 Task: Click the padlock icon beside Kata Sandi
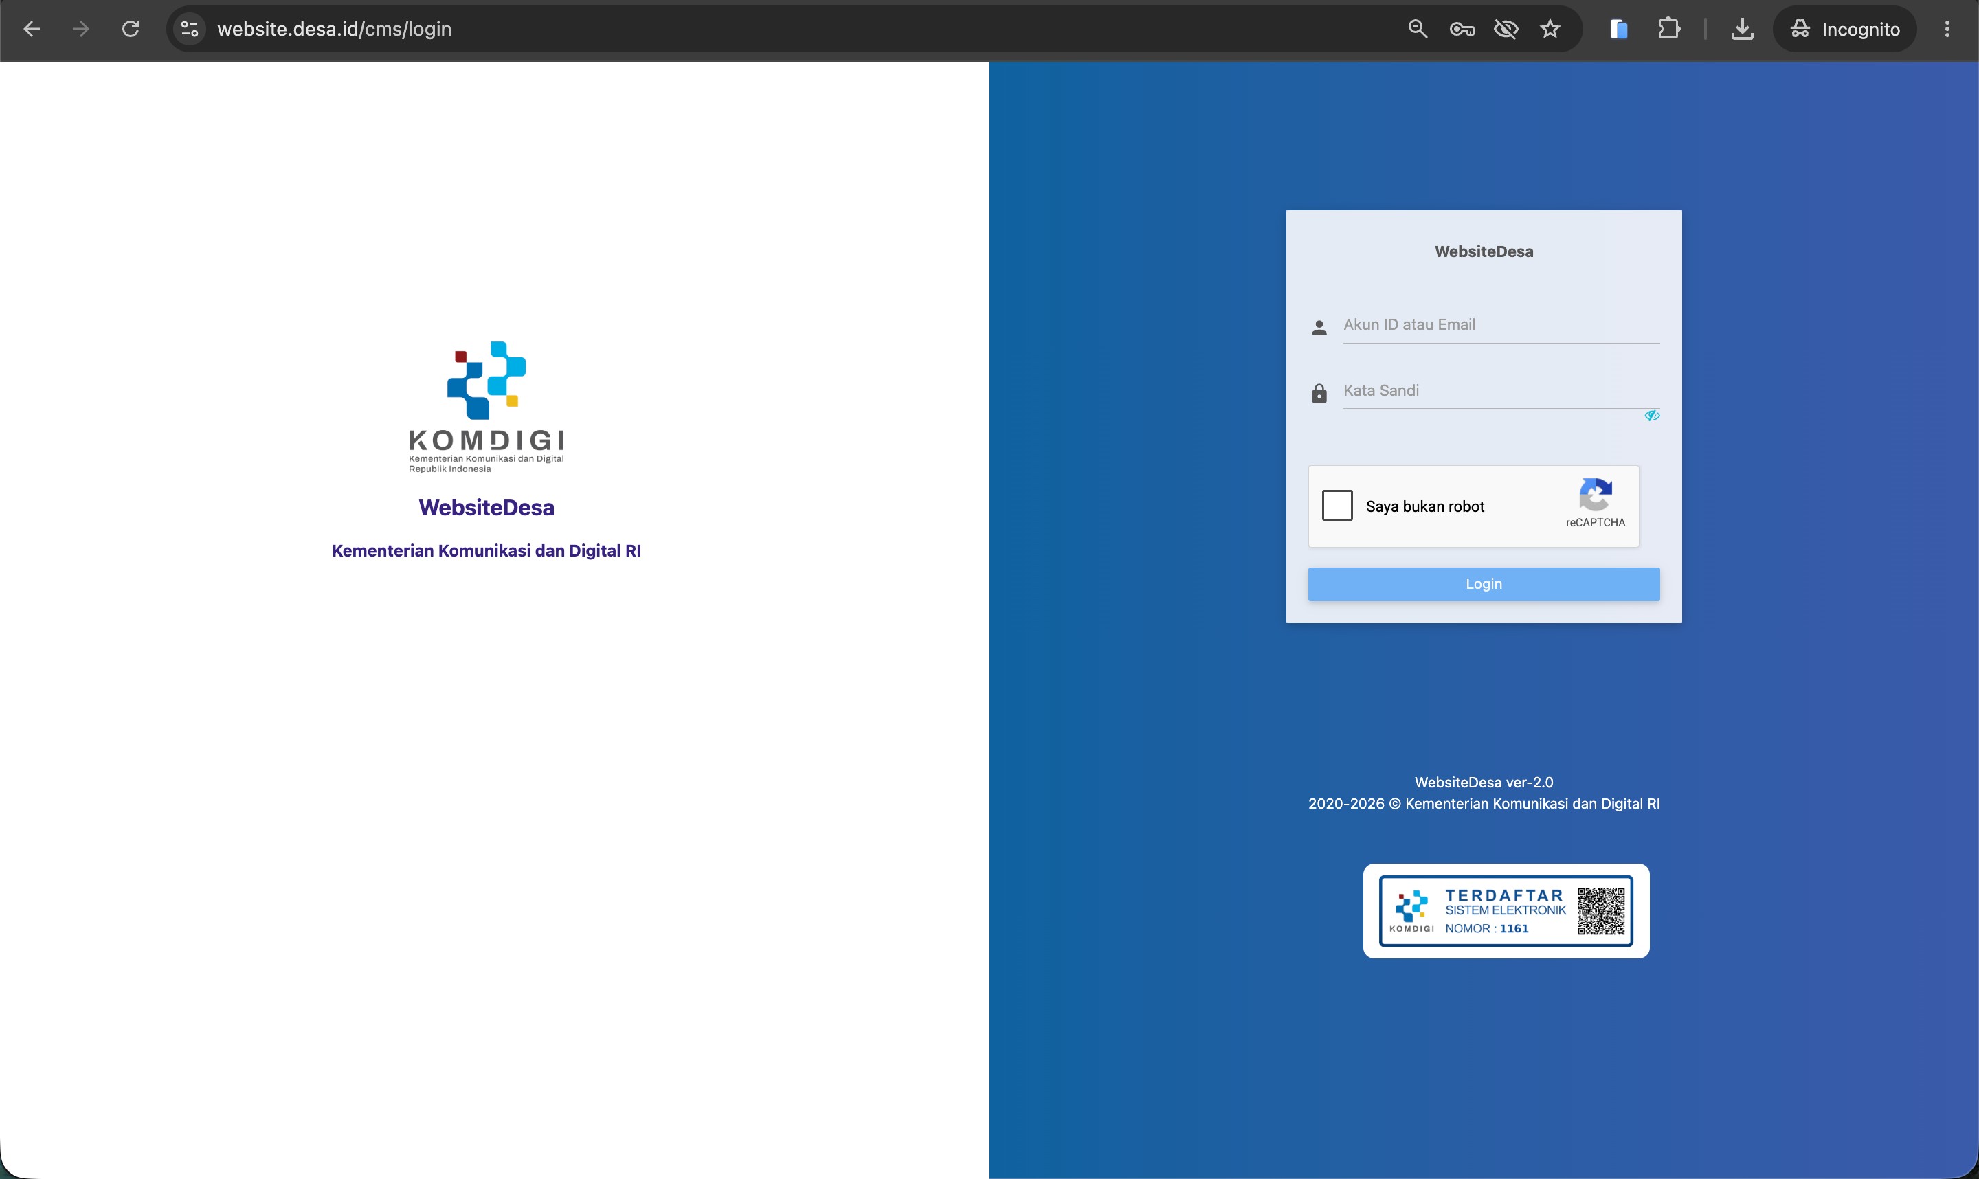click(x=1319, y=393)
